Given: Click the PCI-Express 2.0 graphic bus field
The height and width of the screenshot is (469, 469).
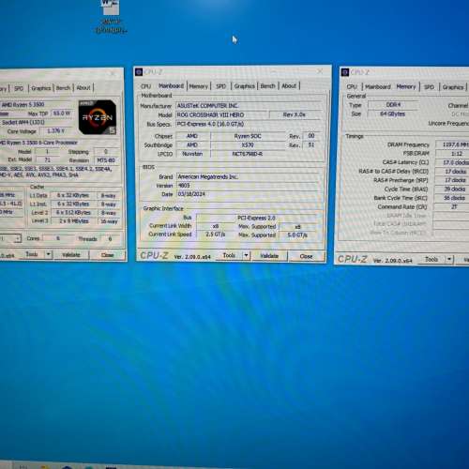Looking at the screenshot, I should pyautogui.click(x=256, y=218).
